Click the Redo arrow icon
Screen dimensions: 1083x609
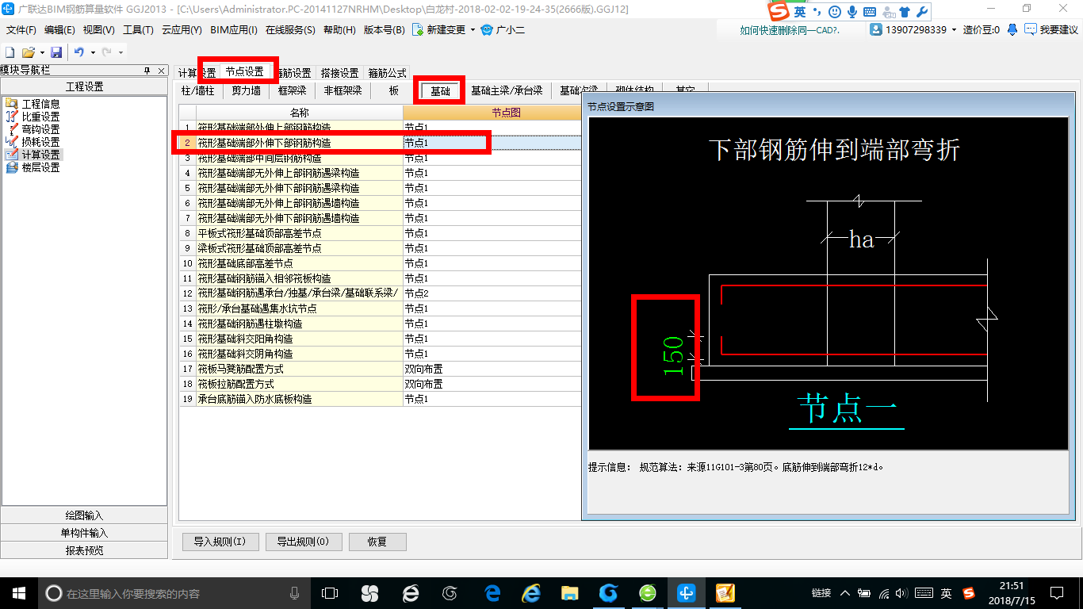tap(106, 52)
